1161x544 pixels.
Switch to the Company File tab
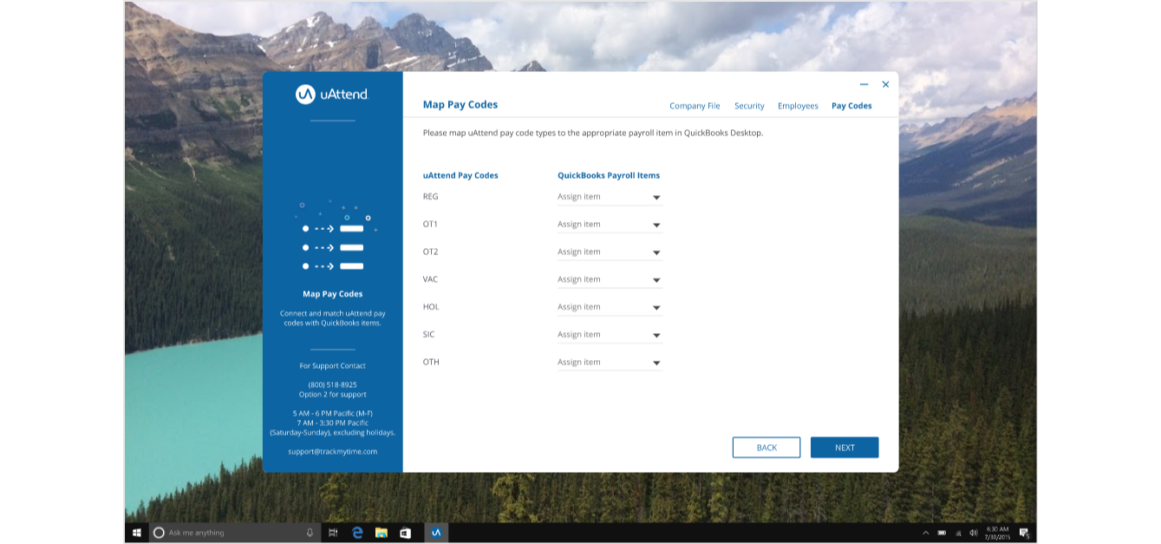[x=695, y=106]
